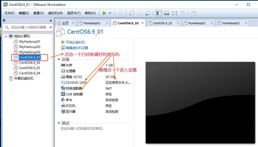Switch to the MyHadoop02 tab
The width and height of the screenshot is (258, 147).
(x=197, y=23)
